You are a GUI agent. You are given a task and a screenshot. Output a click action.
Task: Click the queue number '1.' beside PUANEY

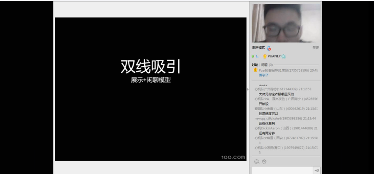pos(257,56)
